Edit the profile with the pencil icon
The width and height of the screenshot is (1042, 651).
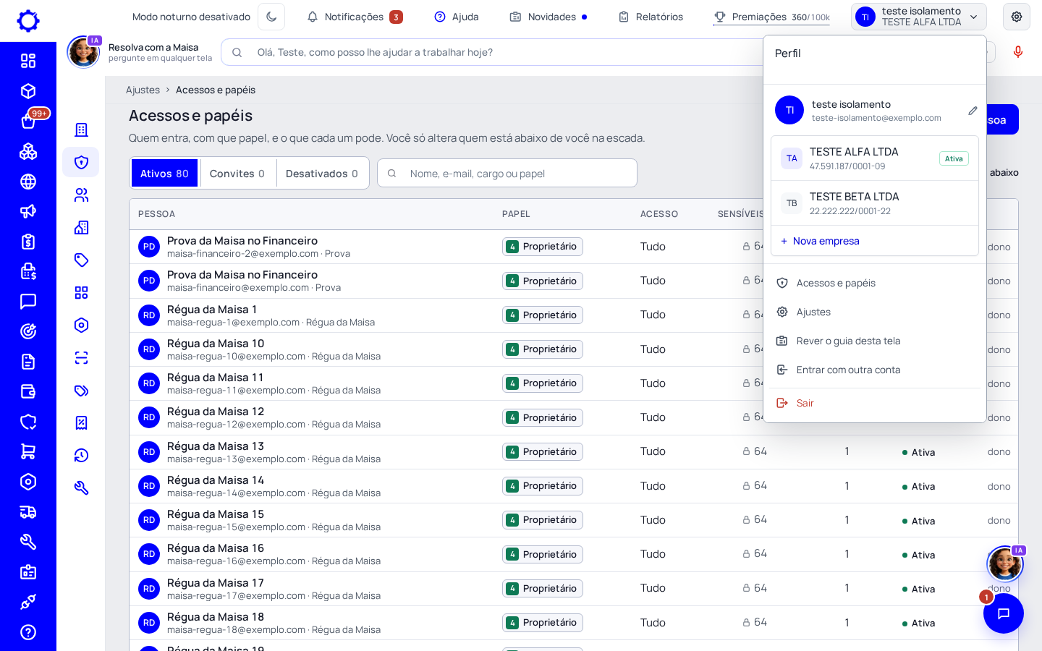click(x=973, y=111)
